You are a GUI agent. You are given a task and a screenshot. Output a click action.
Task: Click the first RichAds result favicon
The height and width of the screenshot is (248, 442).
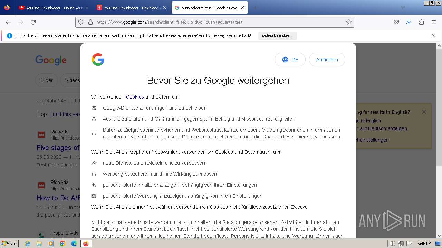[x=41, y=134]
